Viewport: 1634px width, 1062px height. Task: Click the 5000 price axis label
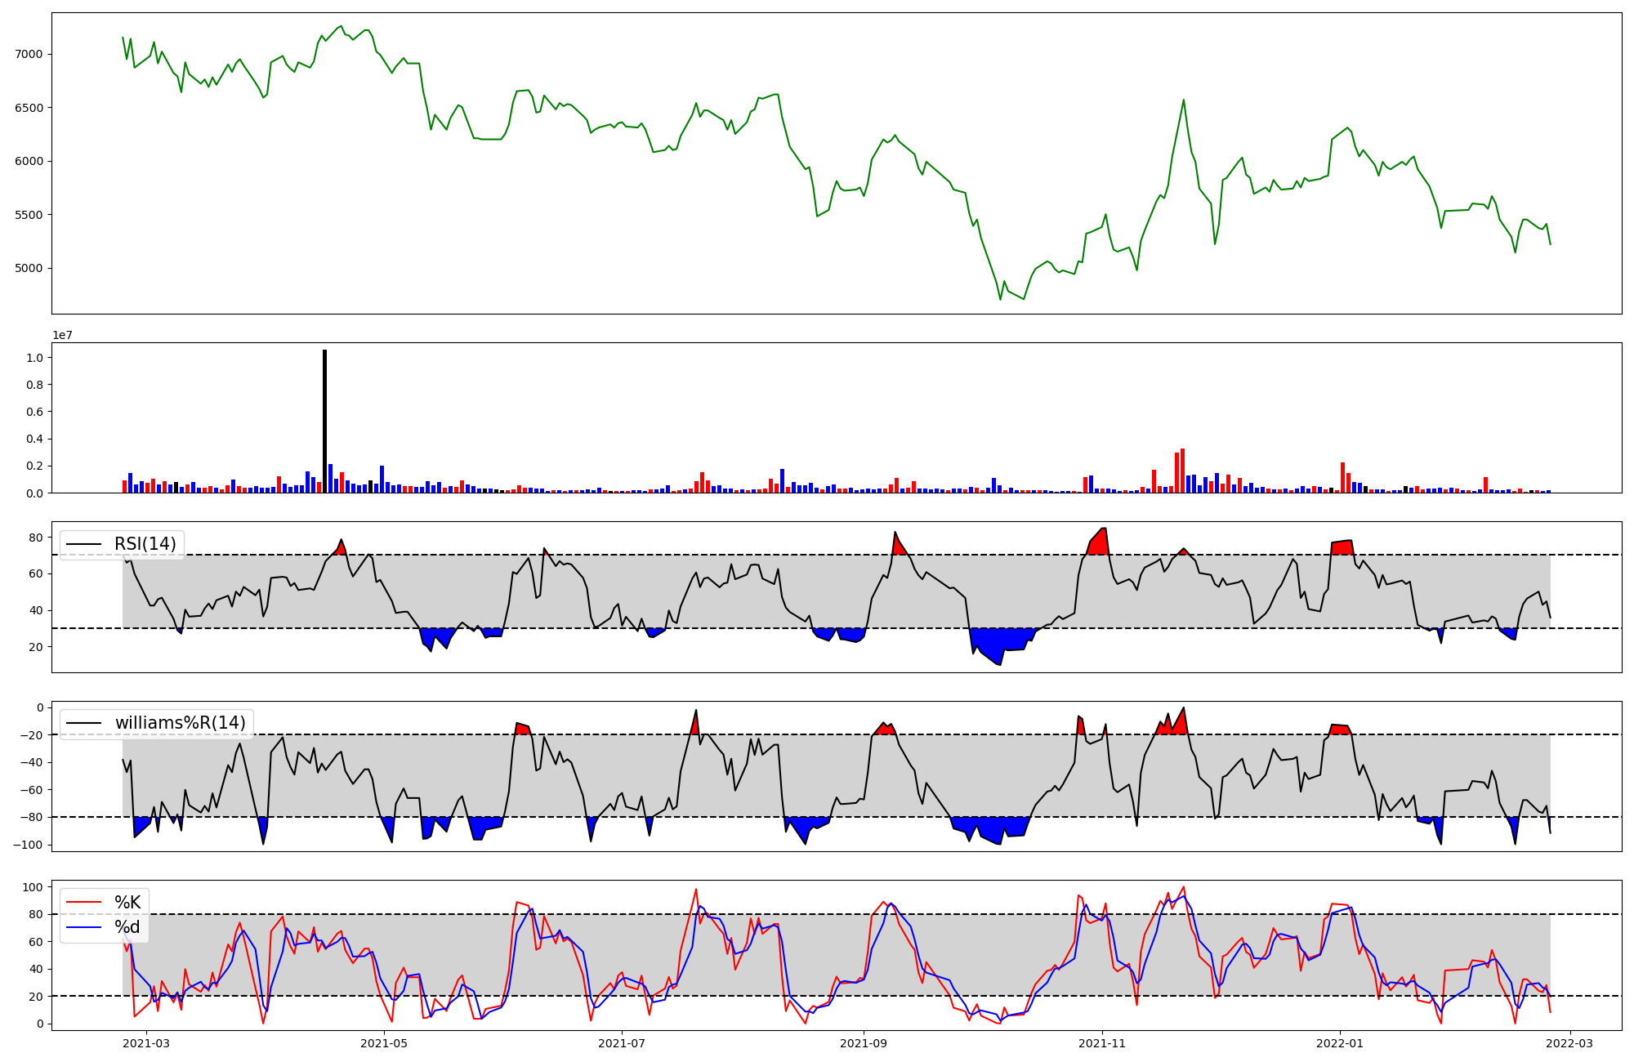click(x=28, y=268)
